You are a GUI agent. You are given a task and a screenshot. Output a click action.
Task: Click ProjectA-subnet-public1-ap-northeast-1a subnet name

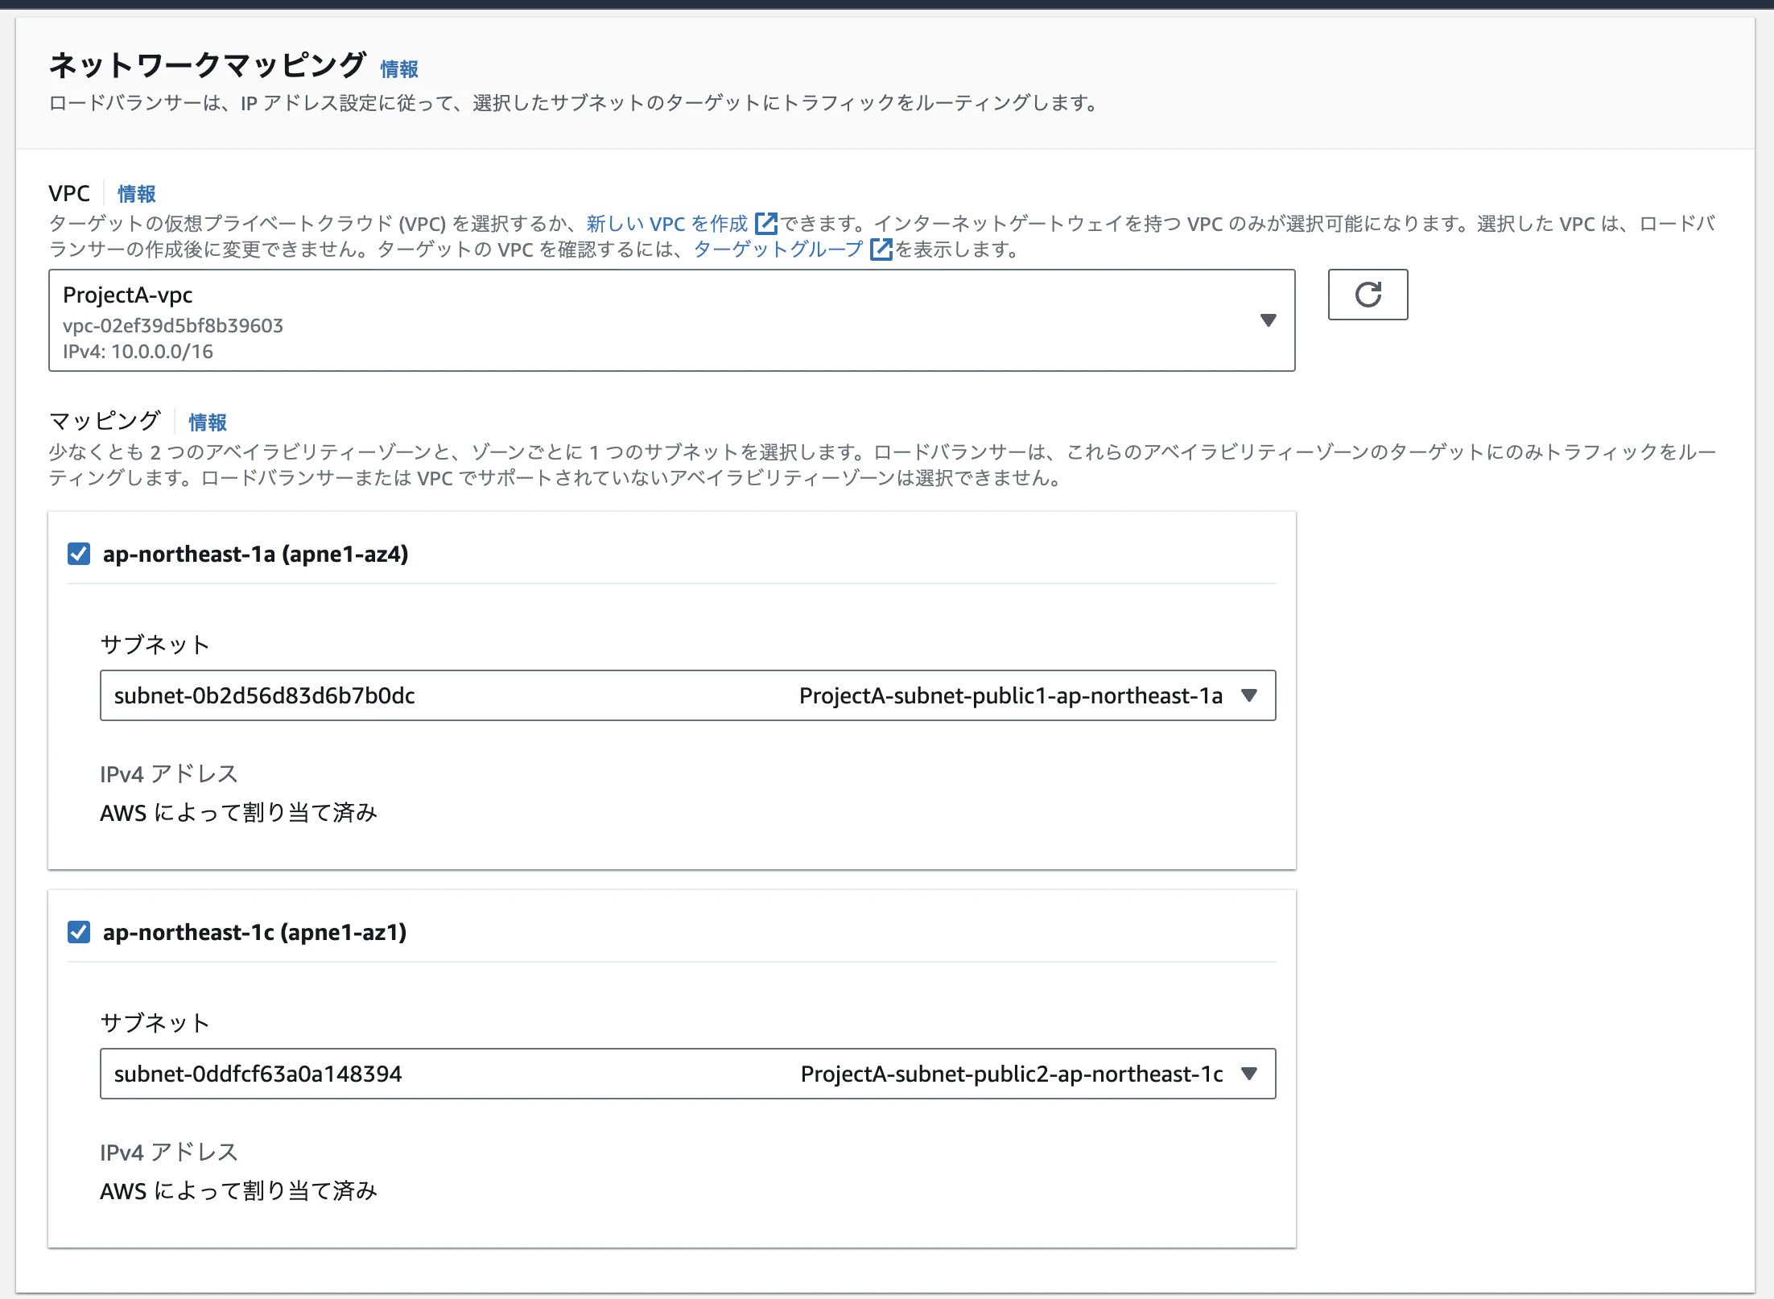click(1010, 695)
